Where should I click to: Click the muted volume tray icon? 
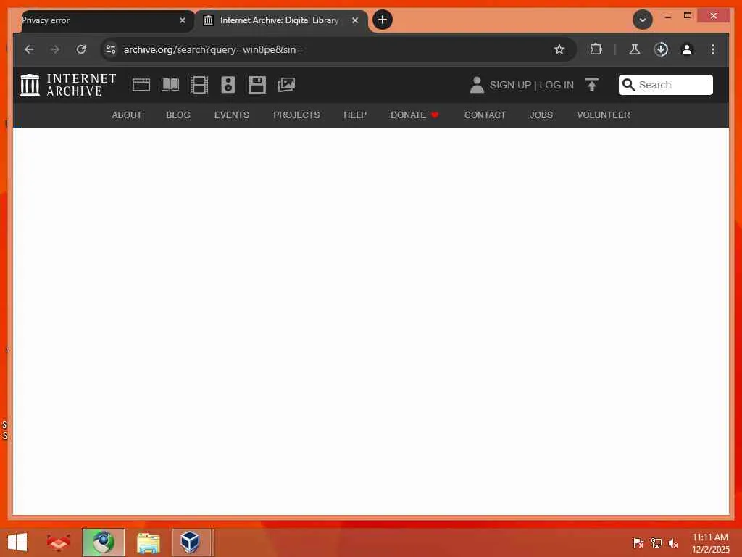(673, 542)
